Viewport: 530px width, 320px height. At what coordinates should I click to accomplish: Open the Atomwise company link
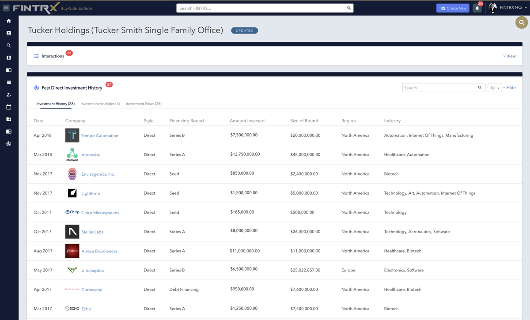pos(91,155)
